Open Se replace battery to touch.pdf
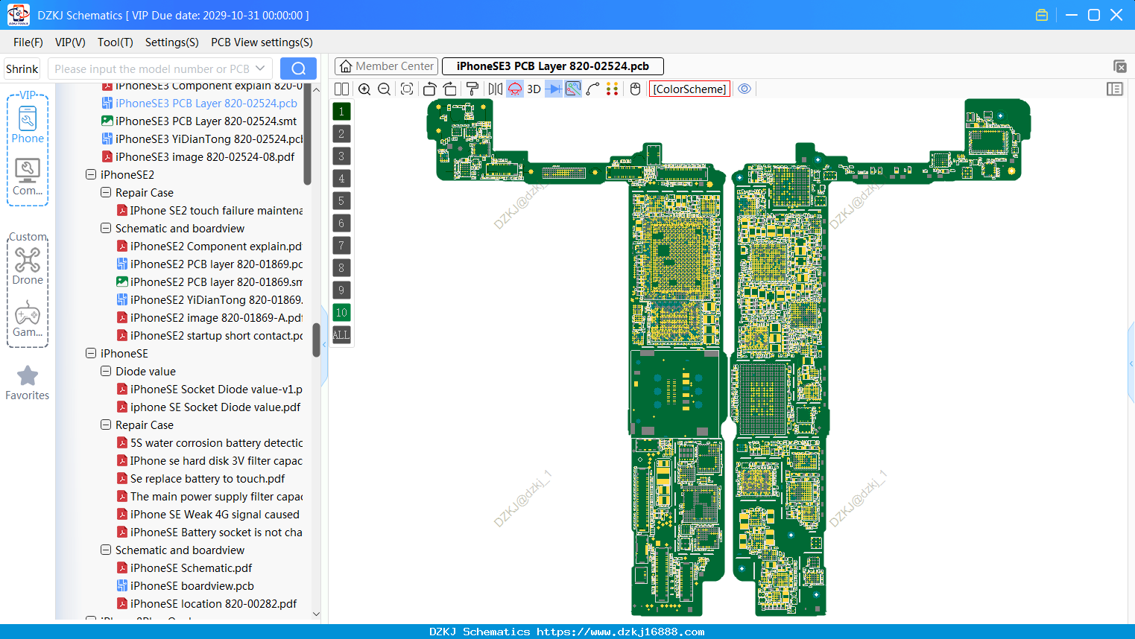 coord(201,478)
